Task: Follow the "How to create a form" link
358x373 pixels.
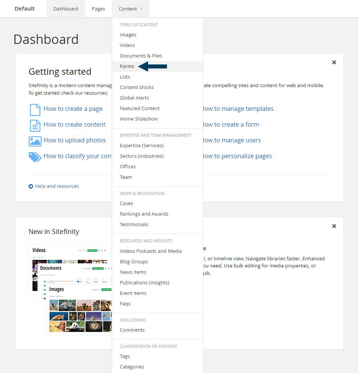Action: pyautogui.click(x=231, y=124)
